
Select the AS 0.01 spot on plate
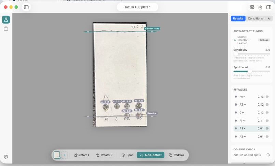point(139,115)
